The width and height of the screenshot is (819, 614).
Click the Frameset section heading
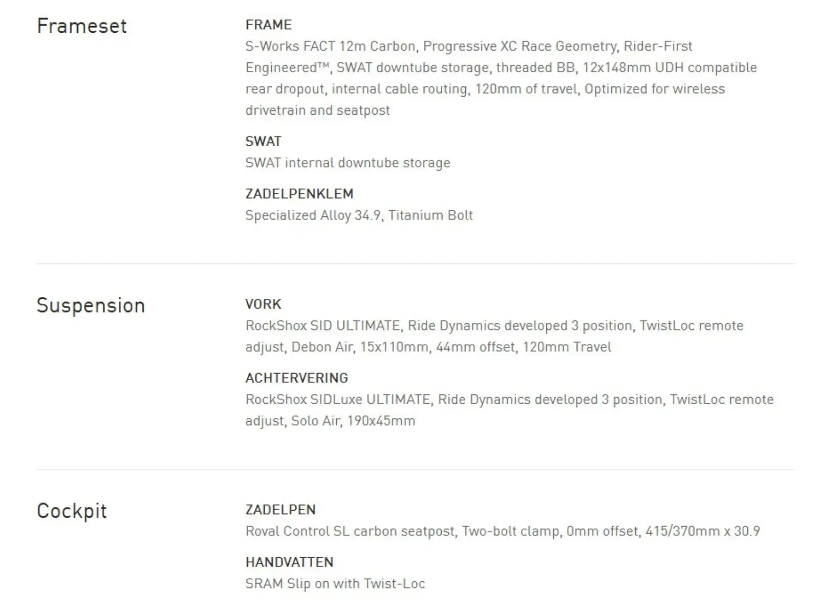[x=82, y=26]
